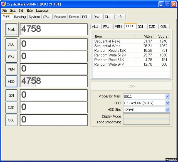Run the ALU benchmark button
178x162 pixels.
[x=11, y=45]
